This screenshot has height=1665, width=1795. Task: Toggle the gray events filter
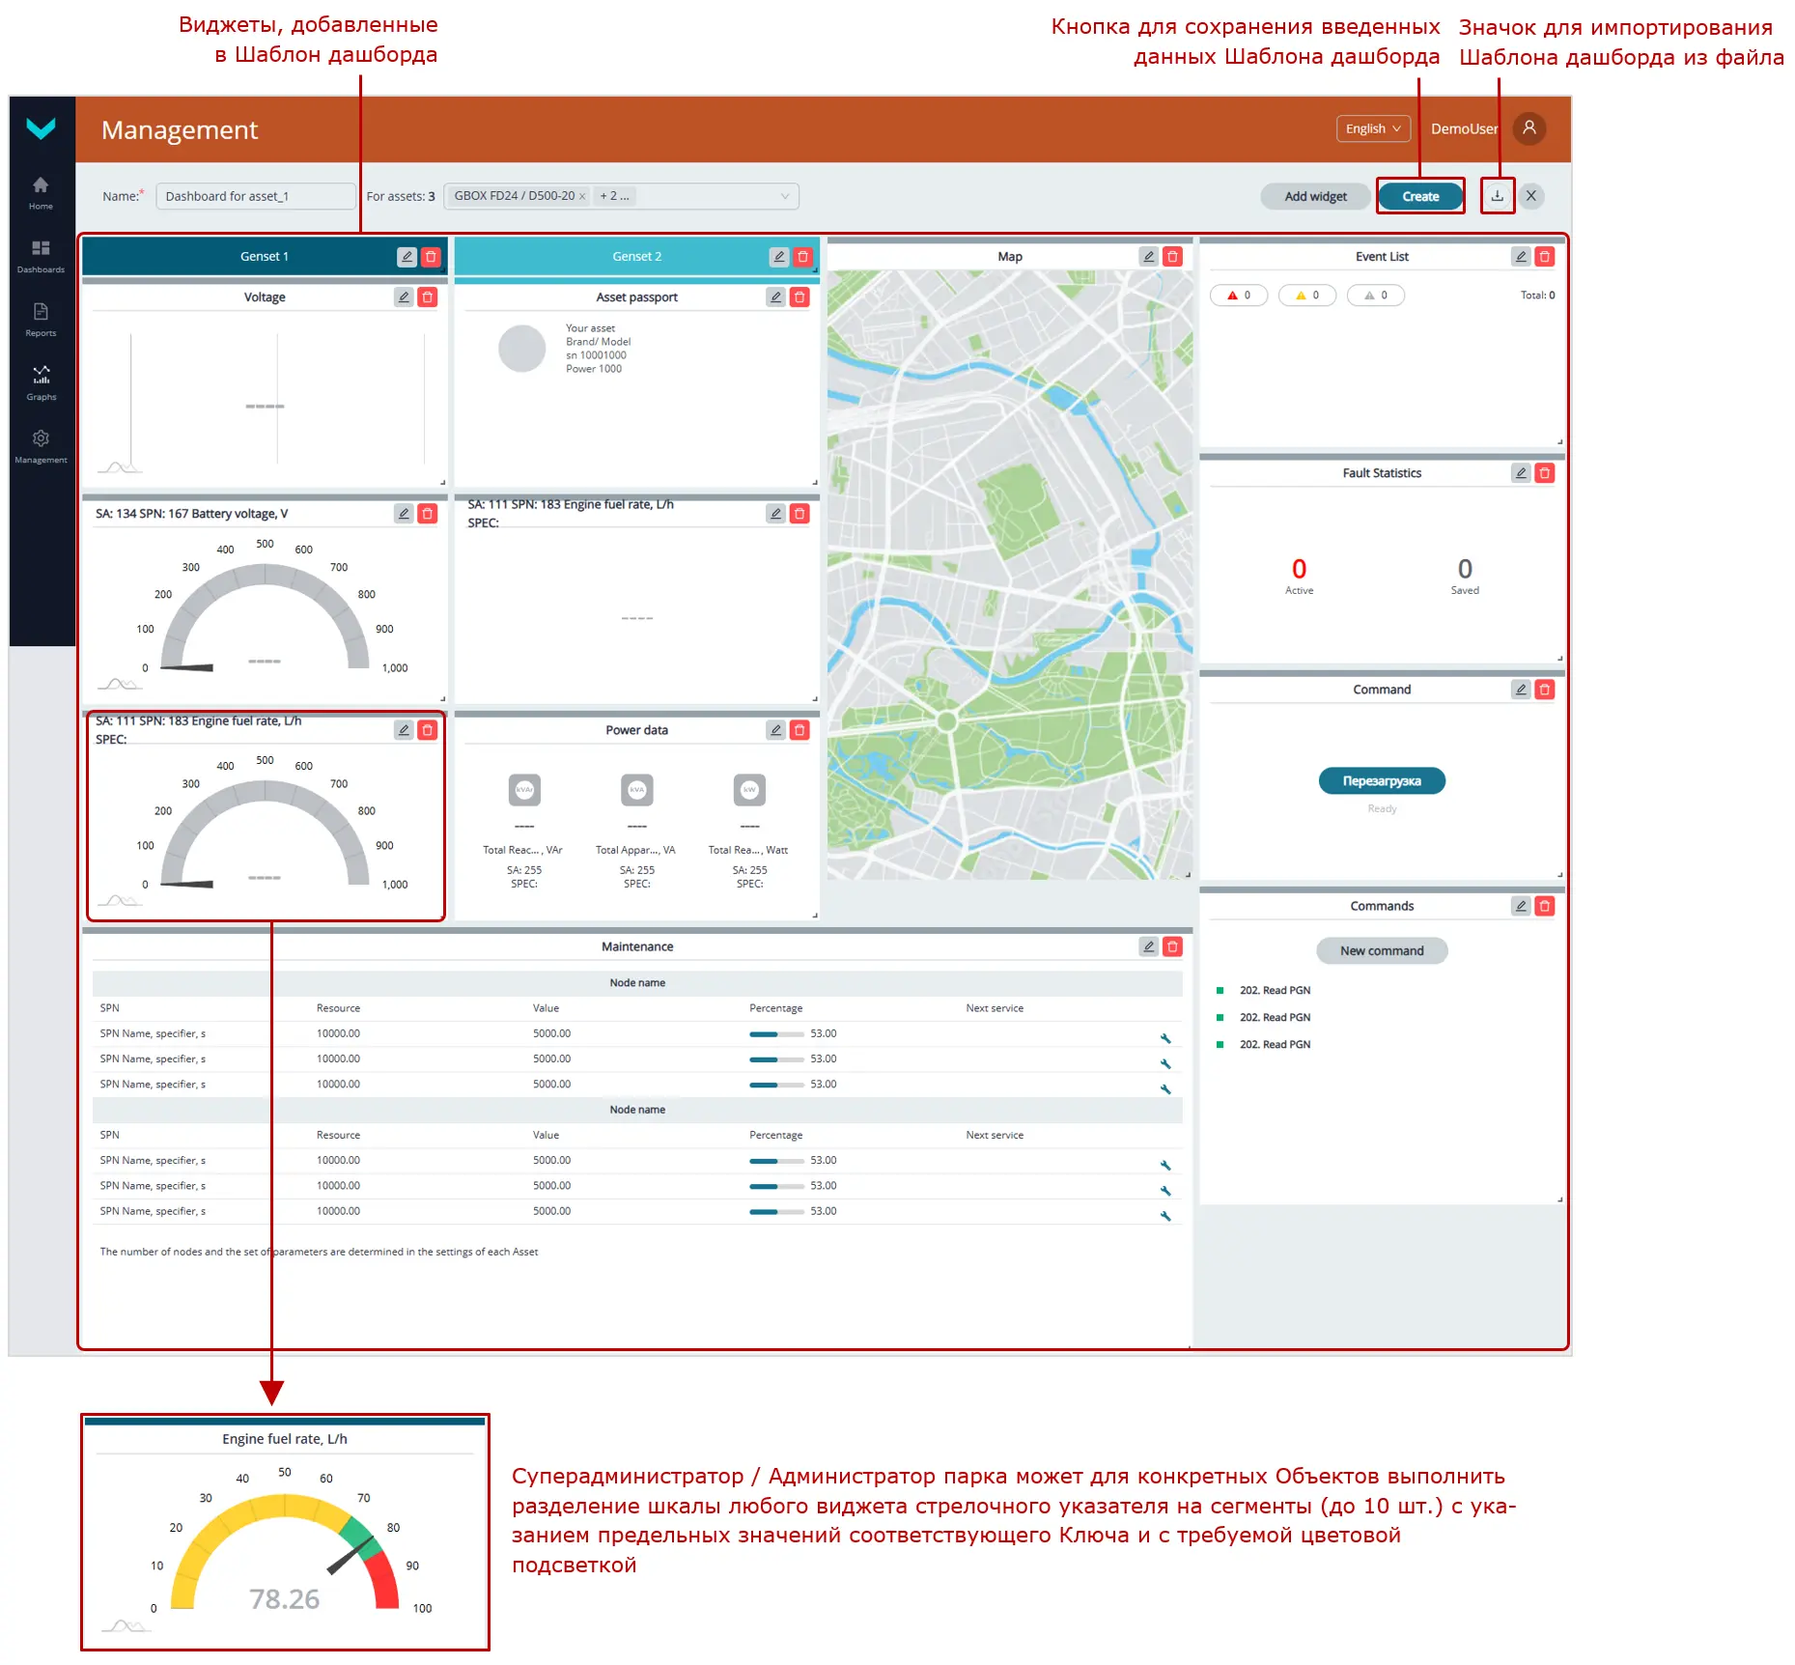pos(1375,296)
